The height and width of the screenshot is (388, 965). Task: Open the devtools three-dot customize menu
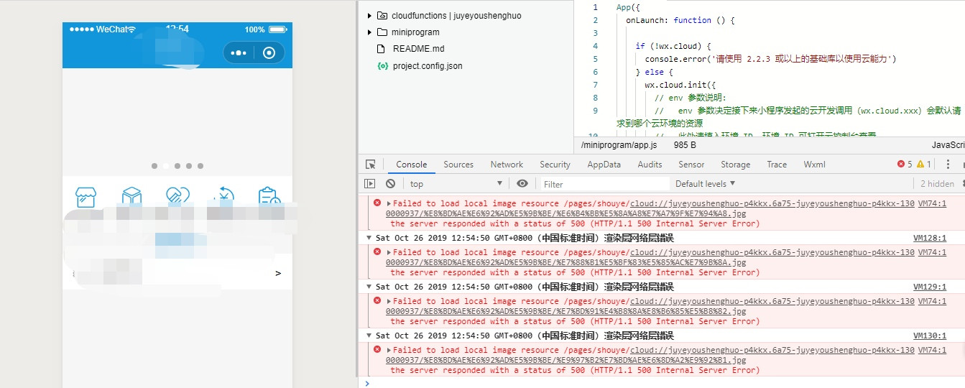[x=948, y=165]
